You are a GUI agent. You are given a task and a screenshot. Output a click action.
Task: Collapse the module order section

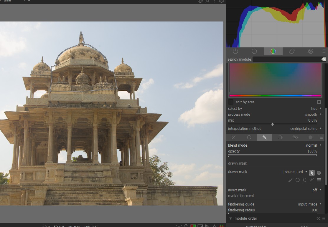[x=230, y=218]
